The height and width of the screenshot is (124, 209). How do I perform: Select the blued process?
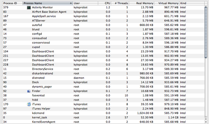coord(103,29)
